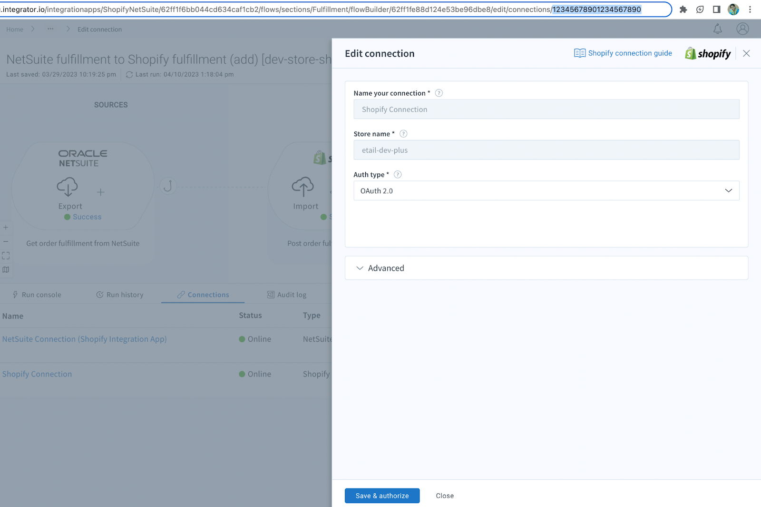Screen dimensions: 761x507
Task: Click the Name column header
Action: [13, 316]
